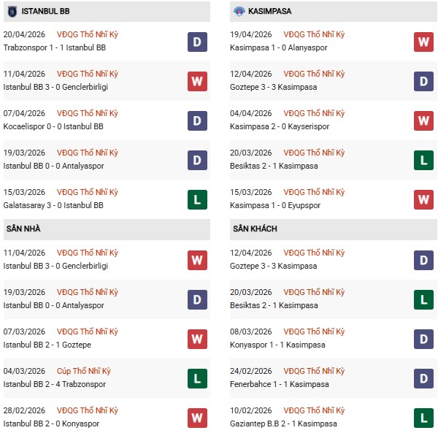Click the L badge for Istanbul BB 2 - 4 Trabzonspor
This screenshot has height=433, width=438.
tap(197, 378)
